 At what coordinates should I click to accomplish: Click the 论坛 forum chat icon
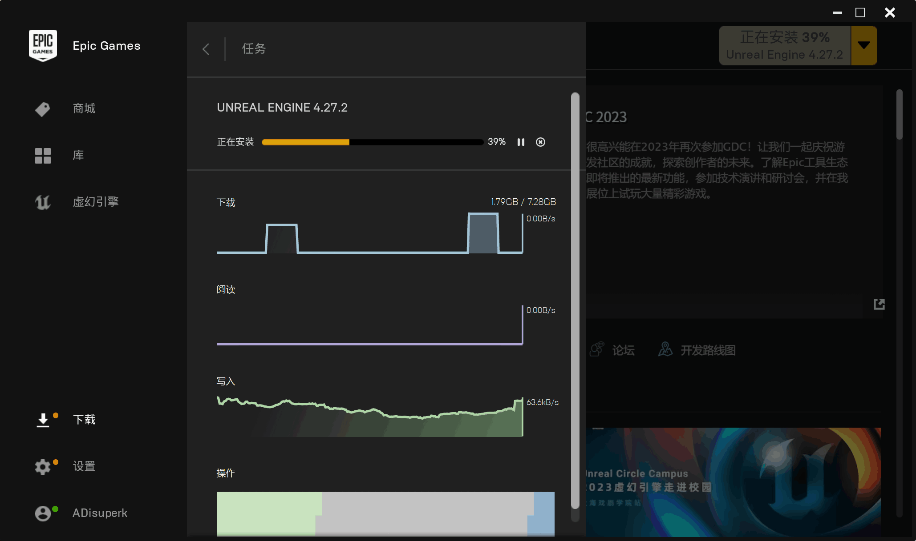point(596,349)
